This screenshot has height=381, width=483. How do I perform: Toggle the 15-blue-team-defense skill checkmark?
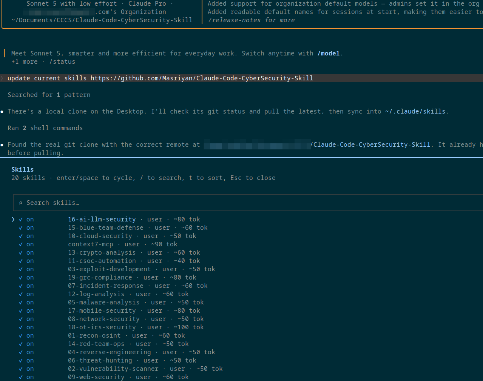21,228
